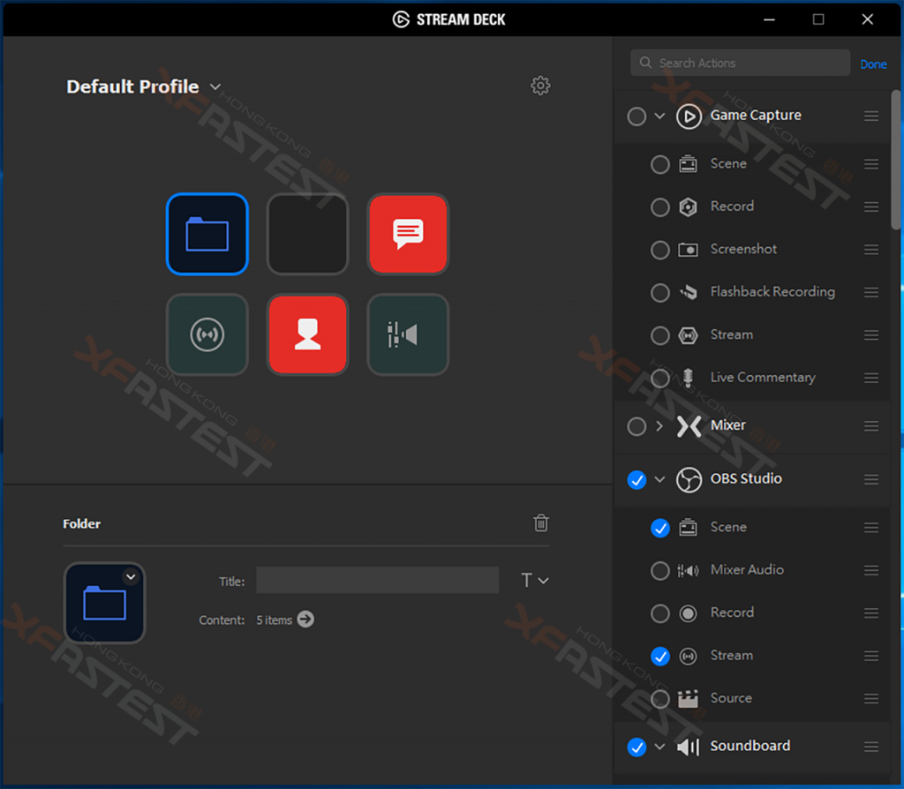Grab the reorder handle for Mixer
Image resolution: width=904 pixels, height=789 pixels.
pos(871,426)
